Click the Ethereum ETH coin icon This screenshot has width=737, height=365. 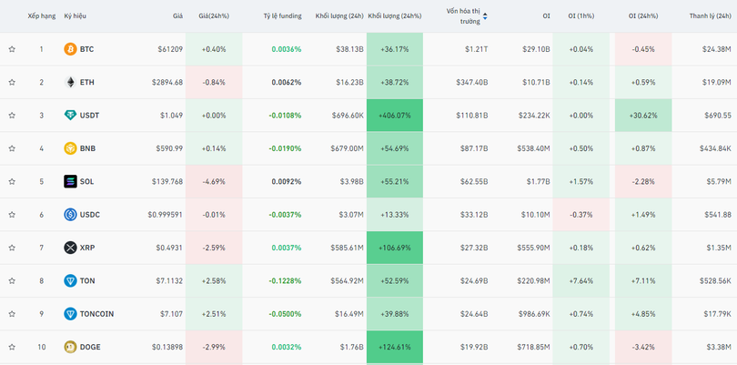(70, 83)
